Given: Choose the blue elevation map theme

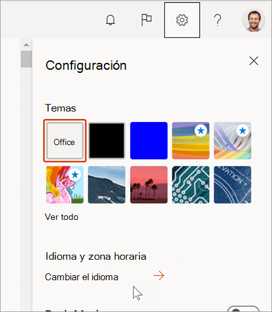Looking at the screenshot, I should (x=233, y=184).
